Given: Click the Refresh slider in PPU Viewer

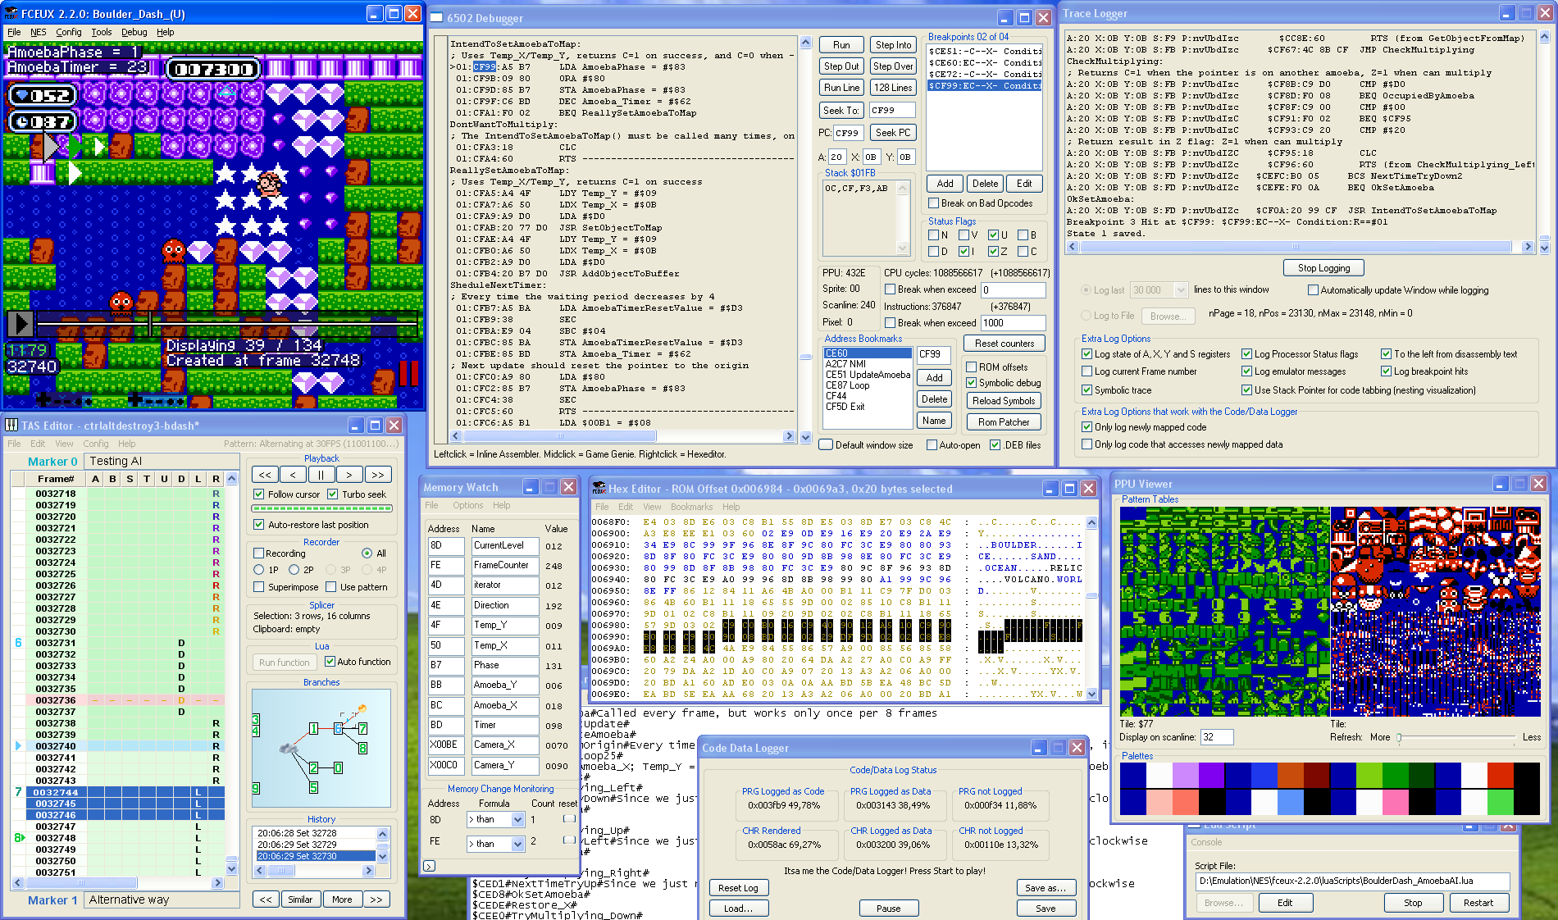Looking at the screenshot, I should tap(1399, 737).
